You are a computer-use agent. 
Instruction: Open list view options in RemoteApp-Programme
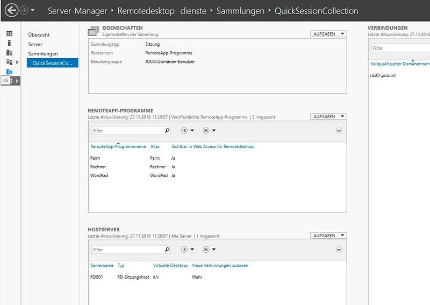187,131
